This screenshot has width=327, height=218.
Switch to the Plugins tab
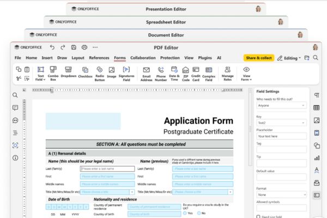tap(205, 58)
